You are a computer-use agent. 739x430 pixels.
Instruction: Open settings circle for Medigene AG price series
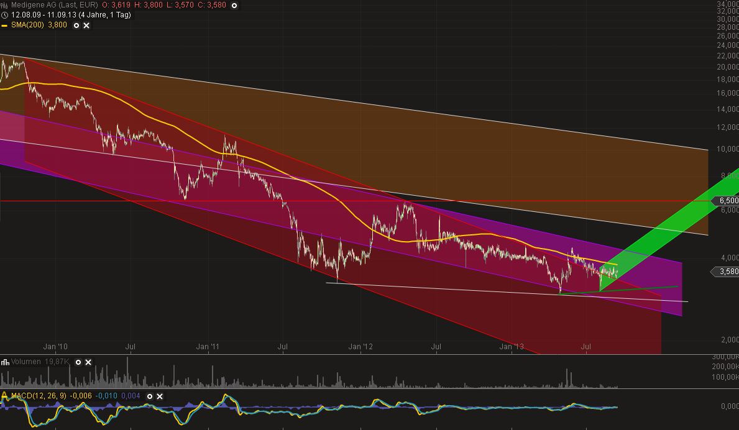tap(234, 5)
